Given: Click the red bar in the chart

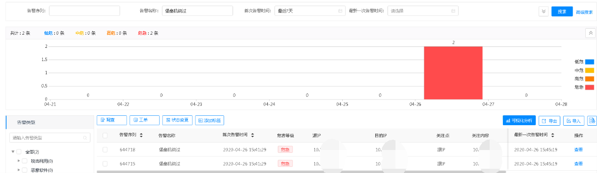Looking at the screenshot, I should [x=453, y=73].
